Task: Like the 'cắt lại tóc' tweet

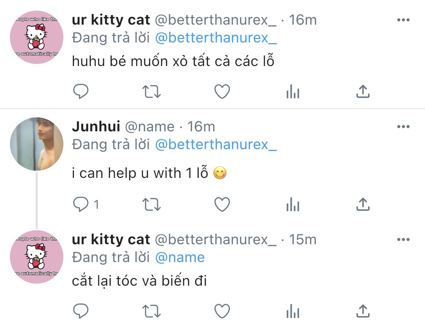Action: pos(222,311)
